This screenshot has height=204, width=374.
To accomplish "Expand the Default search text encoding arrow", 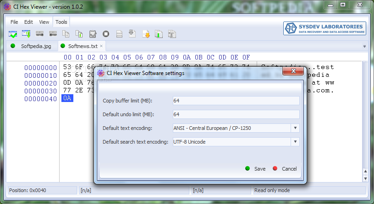I will pos(295,142).
